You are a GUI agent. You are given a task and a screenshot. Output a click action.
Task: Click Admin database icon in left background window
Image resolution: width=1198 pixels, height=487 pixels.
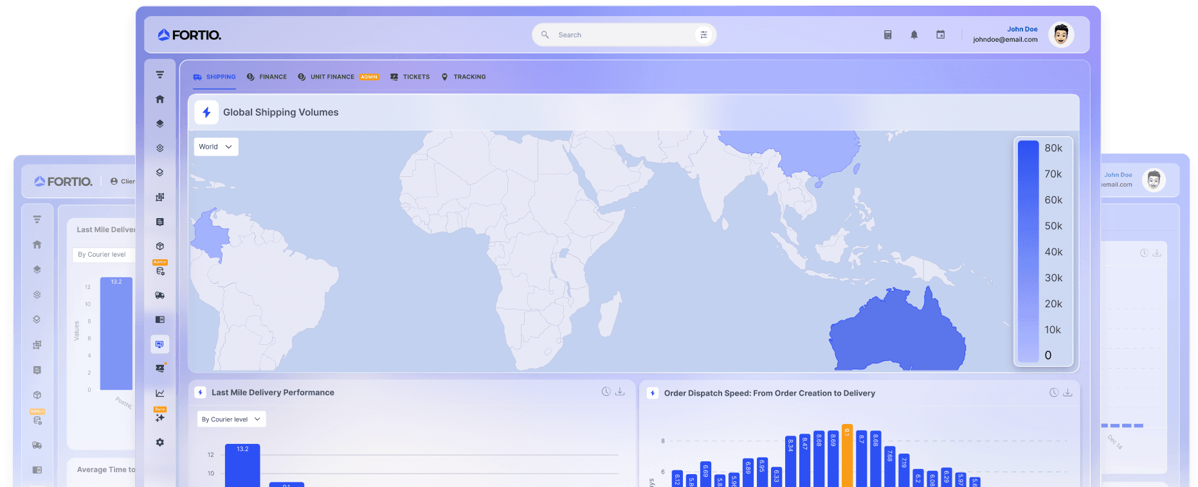coord(37,420)
